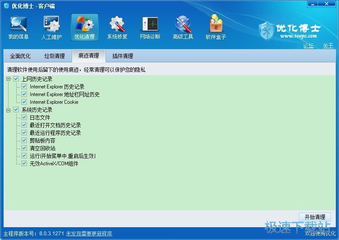
Task: Open the 人工维护 monitor gear icon
Action: point(51,24)
